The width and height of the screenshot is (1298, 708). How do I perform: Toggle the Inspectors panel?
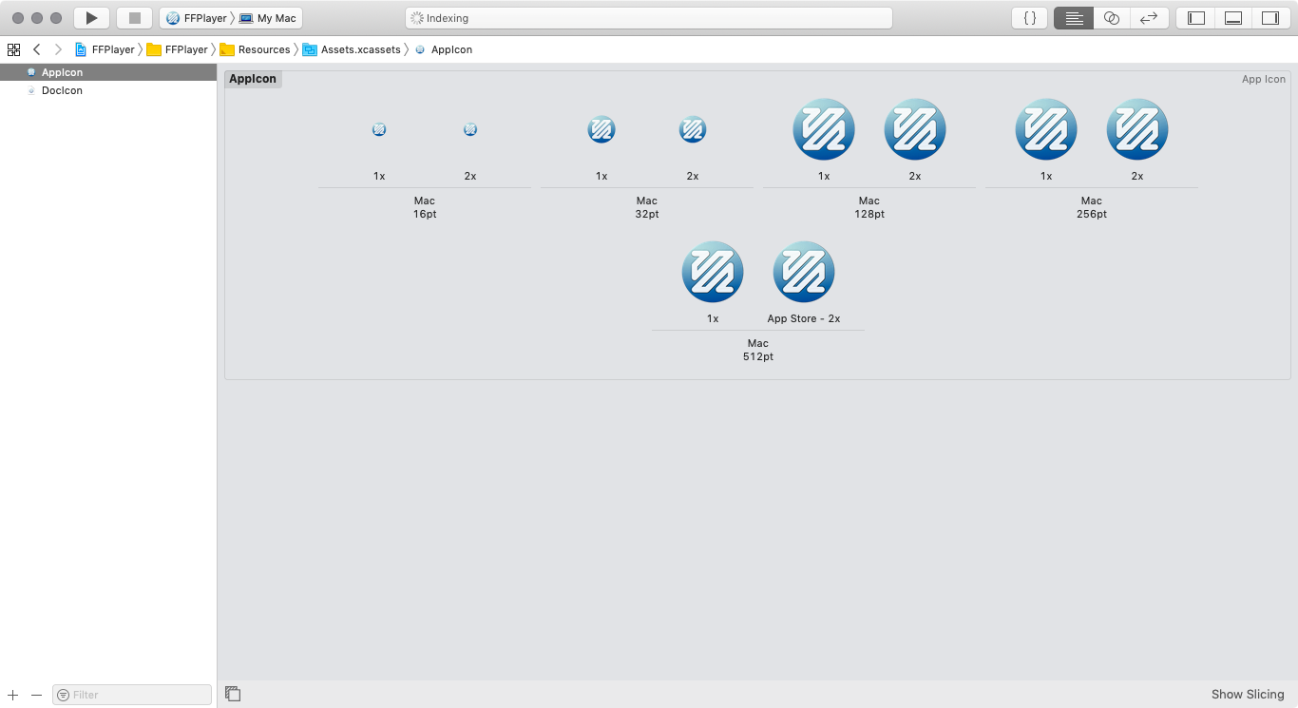(x=1270, y=18)
